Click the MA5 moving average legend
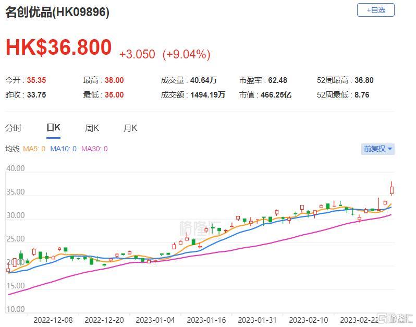The image size is (416, 327). click(x=34, y=149)
